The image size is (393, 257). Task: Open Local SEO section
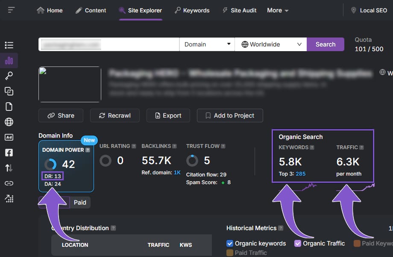pos(369,11)
